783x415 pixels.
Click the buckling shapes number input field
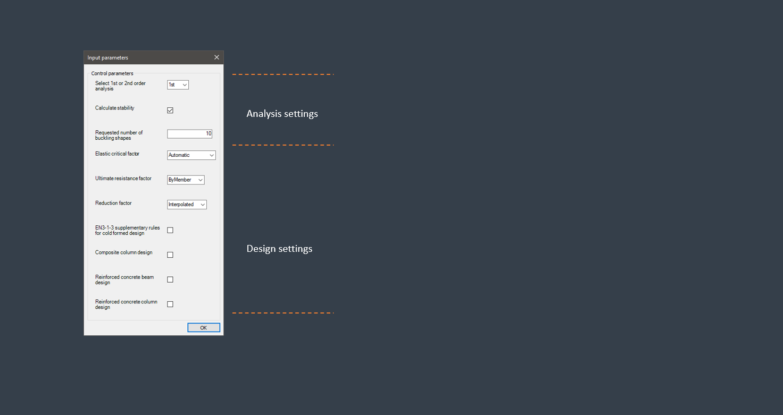coord(189,134)
